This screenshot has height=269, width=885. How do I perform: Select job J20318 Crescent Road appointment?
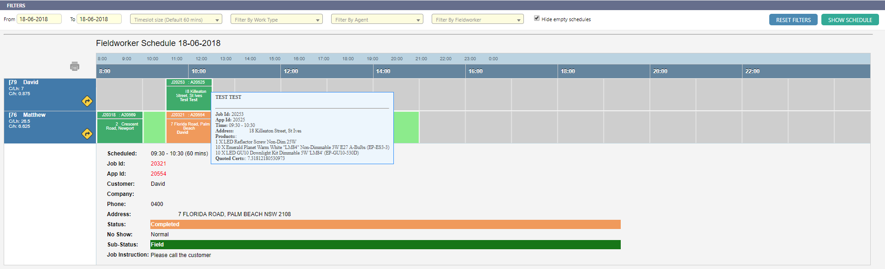(x=120, y=127)
